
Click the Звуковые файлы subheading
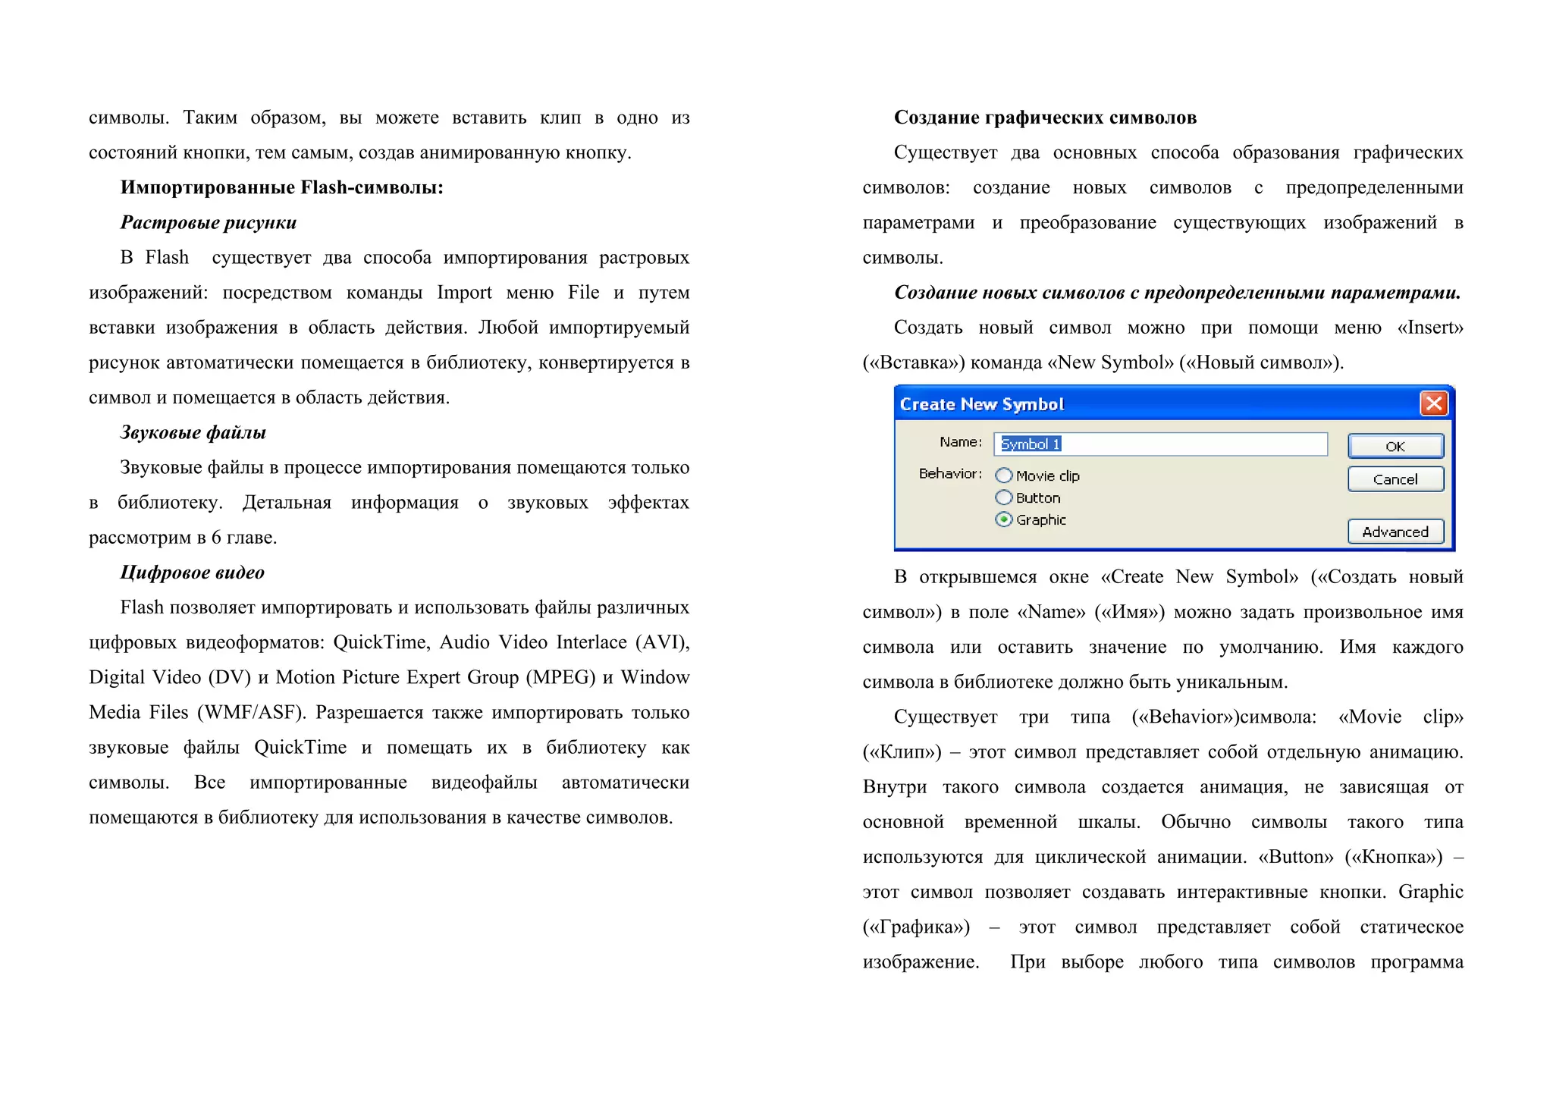pos(193,433)
